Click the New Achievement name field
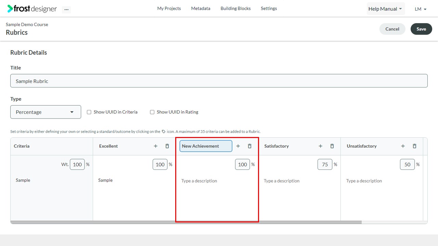 (206, 146)
